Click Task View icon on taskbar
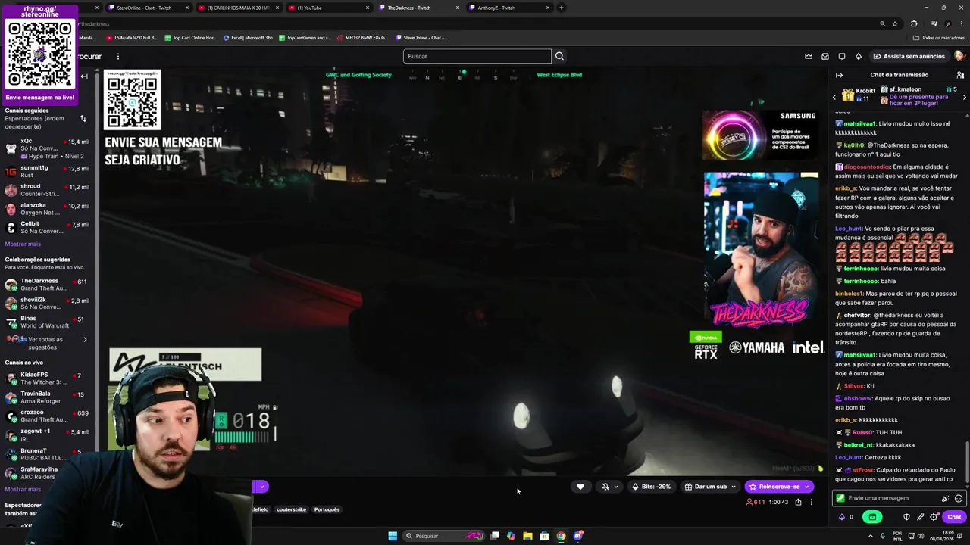Image resolution: width=970 pixels, height=545 pixels. pos(494,536)
